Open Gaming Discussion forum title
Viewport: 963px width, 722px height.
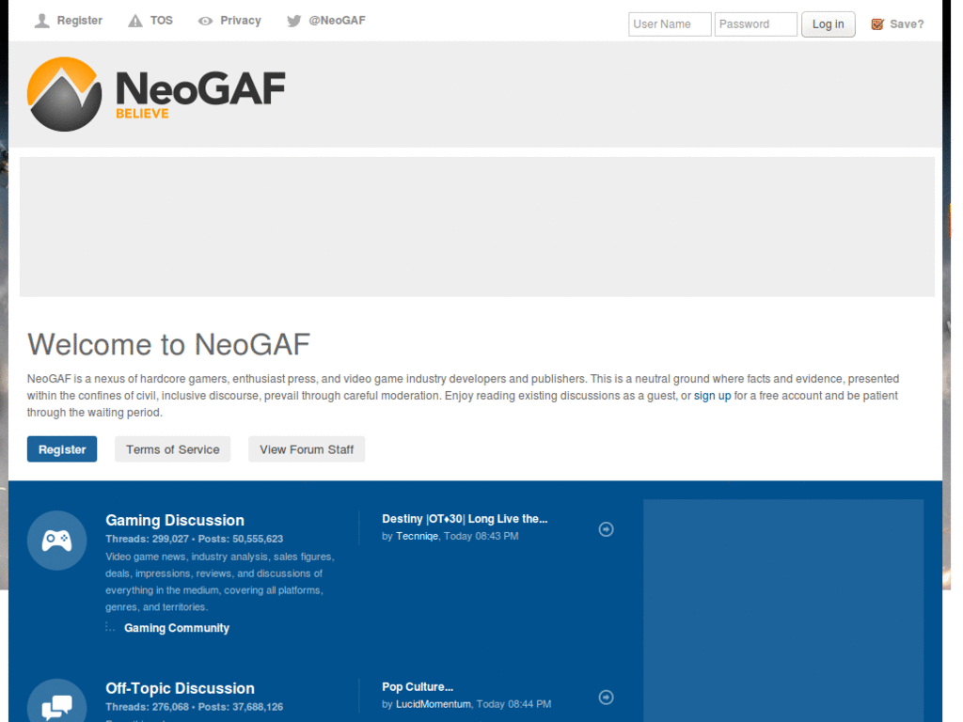[175, 520]
